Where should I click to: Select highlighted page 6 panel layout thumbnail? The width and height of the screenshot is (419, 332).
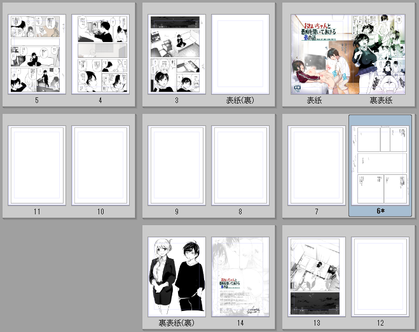click(x=380, y=165)
